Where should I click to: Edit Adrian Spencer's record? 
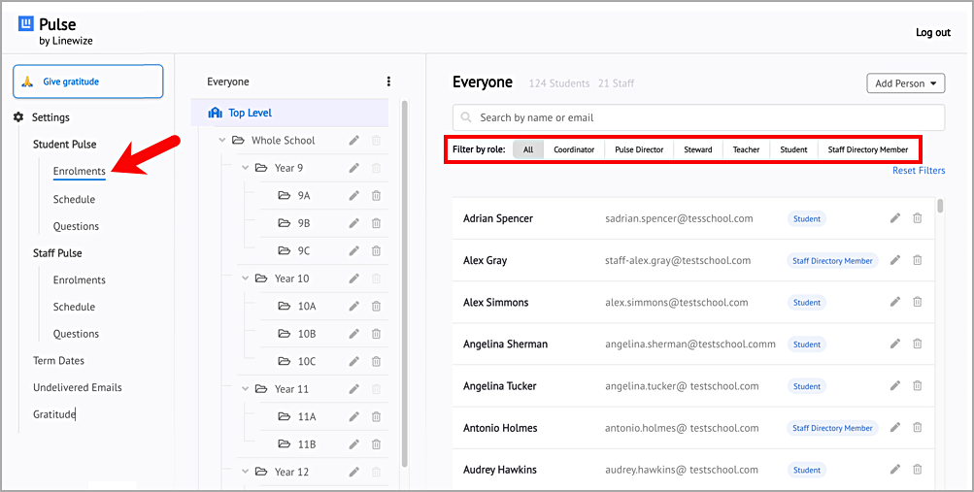coord(895,217)
